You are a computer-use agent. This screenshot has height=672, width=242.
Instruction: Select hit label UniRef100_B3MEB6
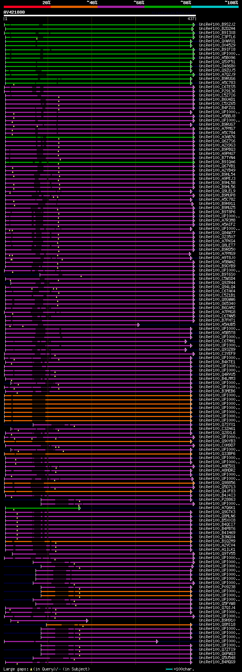click(217, 391)
